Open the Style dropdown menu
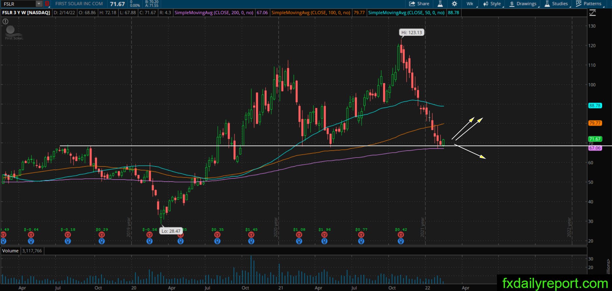The image size is (612, 291). [x=493, y=4]
